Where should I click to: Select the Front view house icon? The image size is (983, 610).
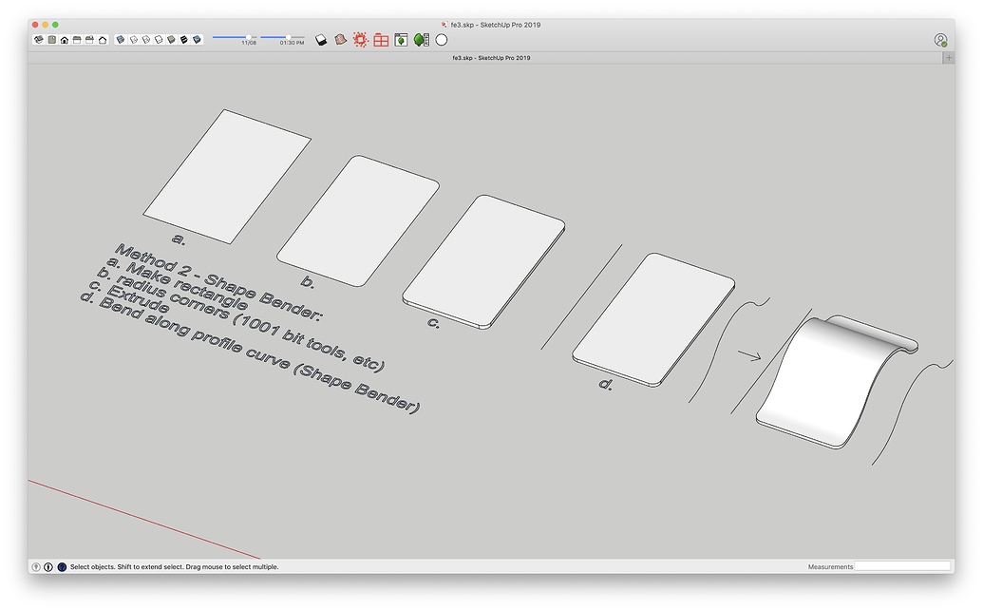(65, 40)
